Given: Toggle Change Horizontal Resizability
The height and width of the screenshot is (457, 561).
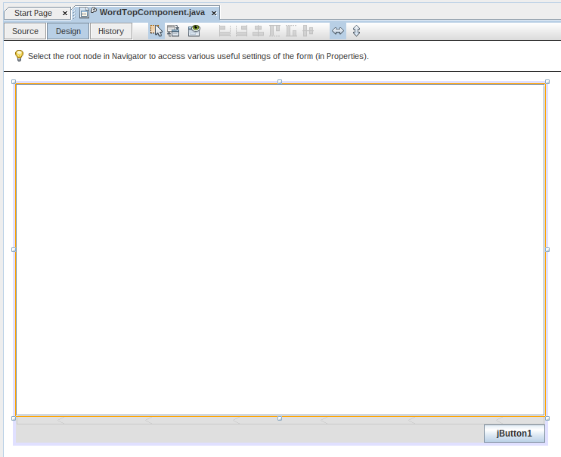Looking at the screenshot, I should [338, 31].
